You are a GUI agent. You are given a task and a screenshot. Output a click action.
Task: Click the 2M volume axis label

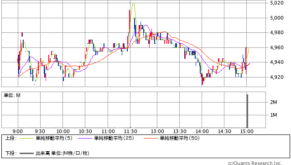274,102
